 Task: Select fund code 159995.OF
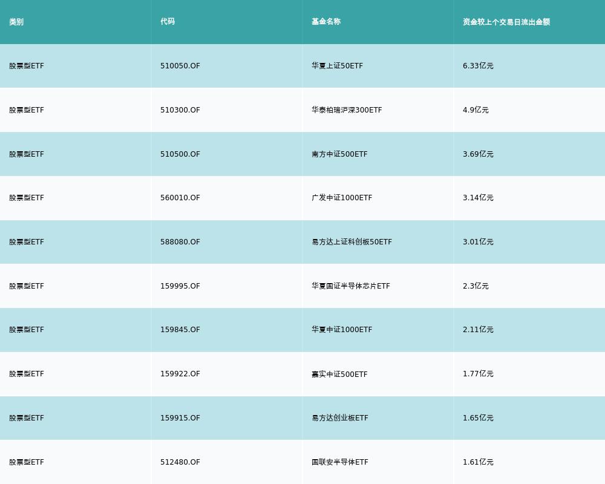pyautogui.click(x=180, y=286)
